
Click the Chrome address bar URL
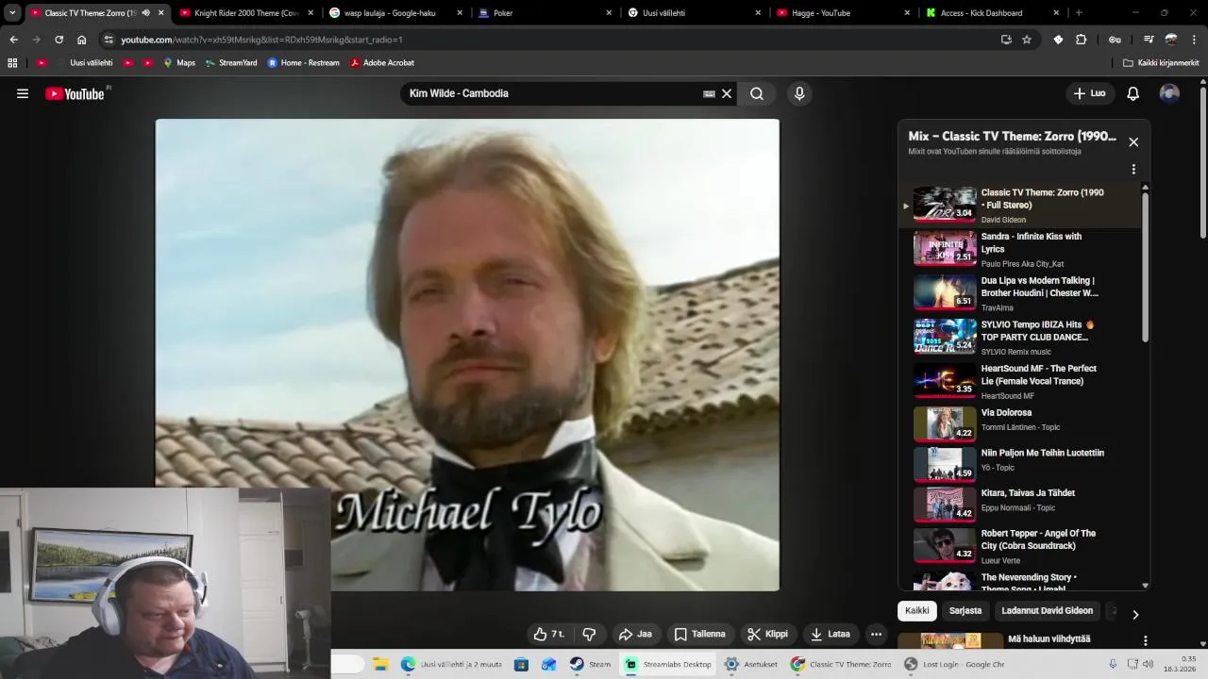[x=261, y=40]
